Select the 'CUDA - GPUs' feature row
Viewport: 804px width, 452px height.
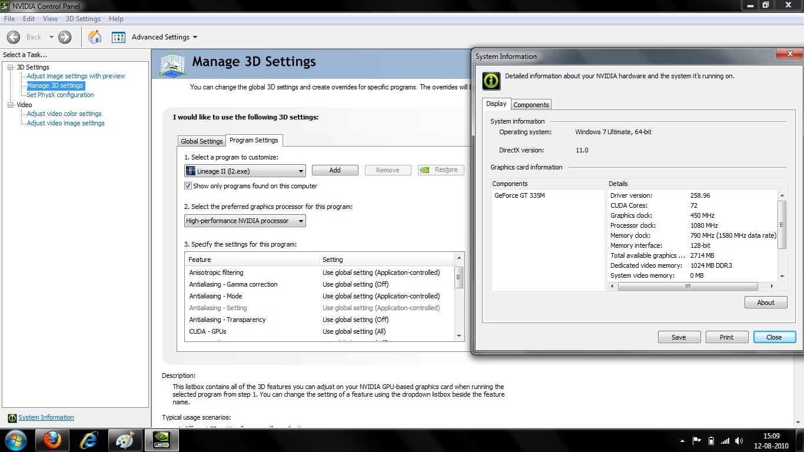(320, 331)
